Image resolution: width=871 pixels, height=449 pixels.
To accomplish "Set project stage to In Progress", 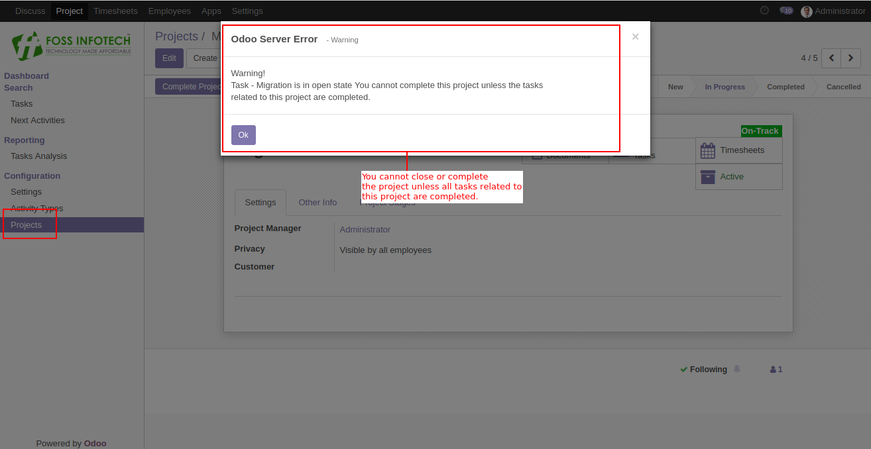I will pyautogui.click(x=725, y=87).
